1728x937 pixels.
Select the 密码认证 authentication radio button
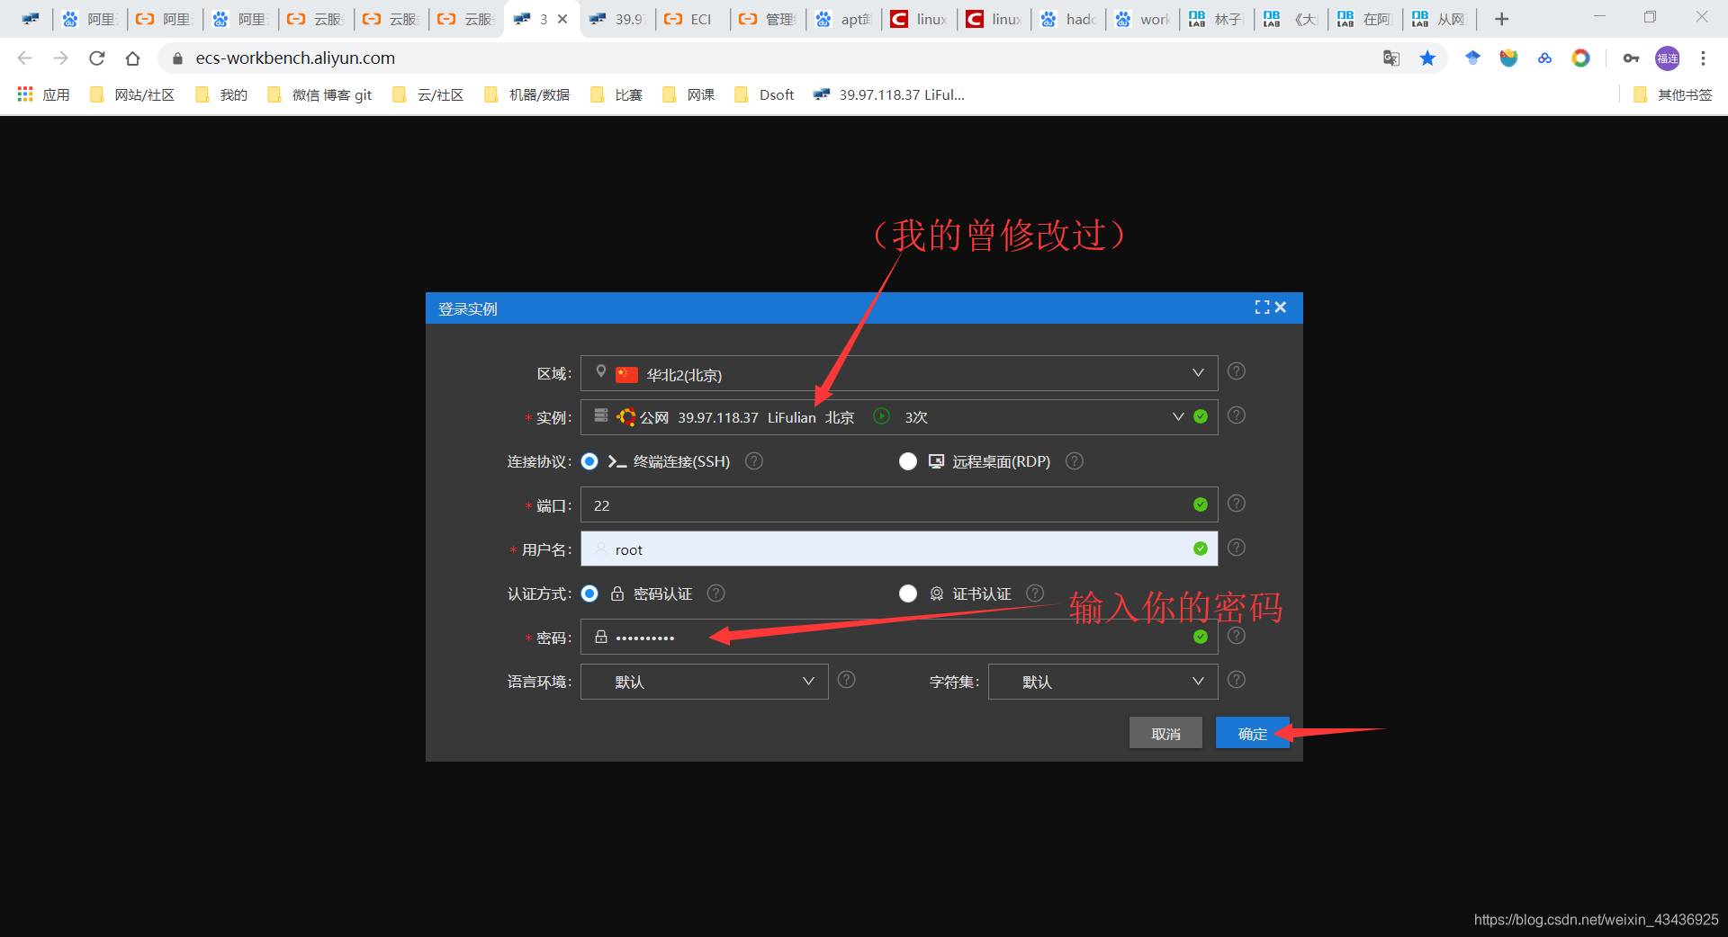pos(589,593)
